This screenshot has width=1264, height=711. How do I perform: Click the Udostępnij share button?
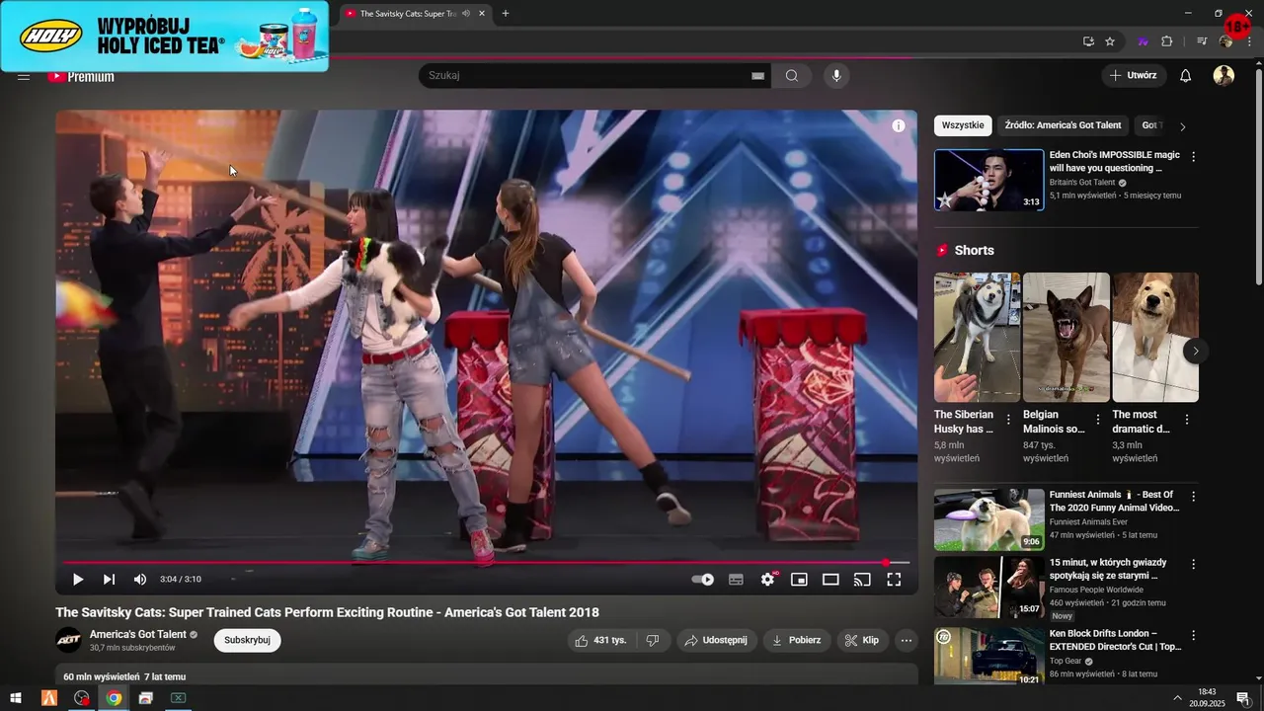click(717, 640)
